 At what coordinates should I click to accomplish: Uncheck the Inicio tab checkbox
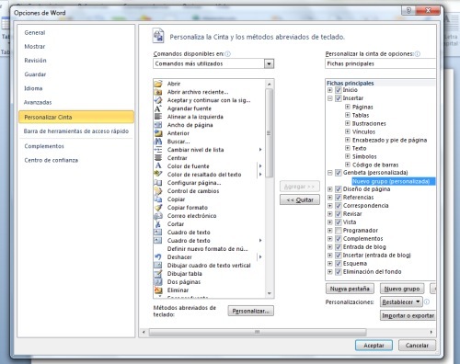pos(339,90)
